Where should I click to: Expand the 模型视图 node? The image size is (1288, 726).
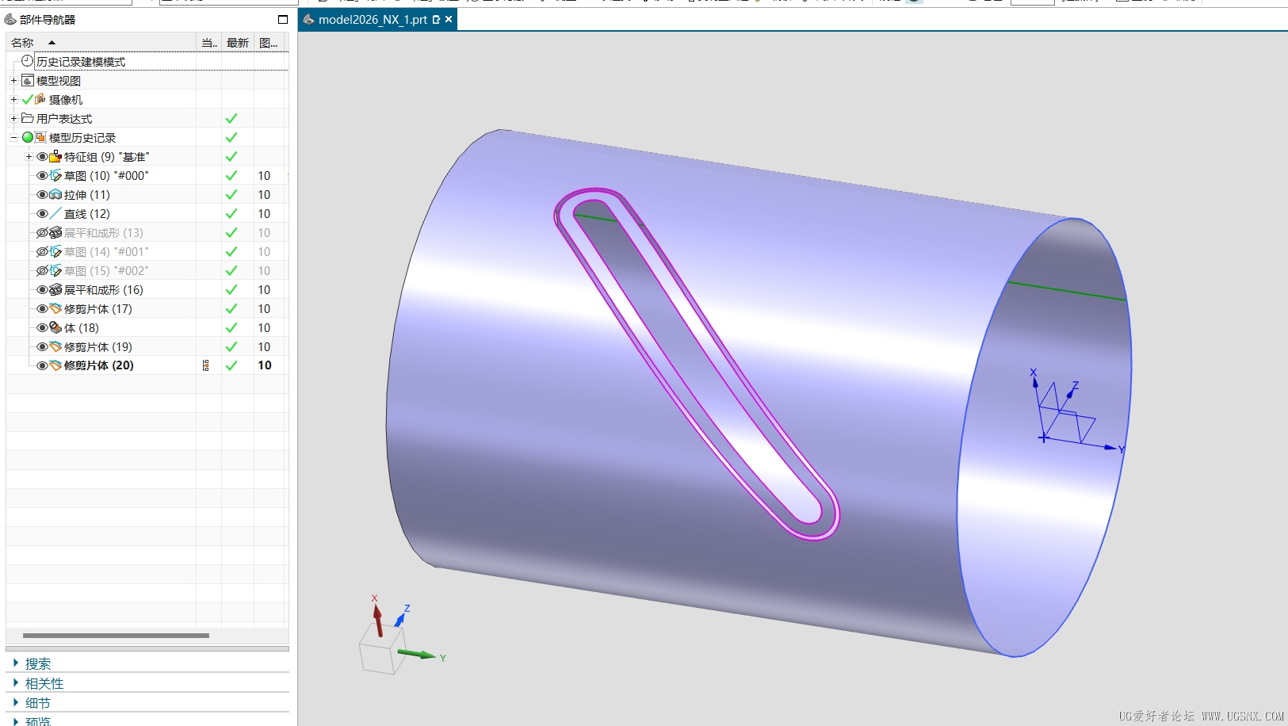13,80
